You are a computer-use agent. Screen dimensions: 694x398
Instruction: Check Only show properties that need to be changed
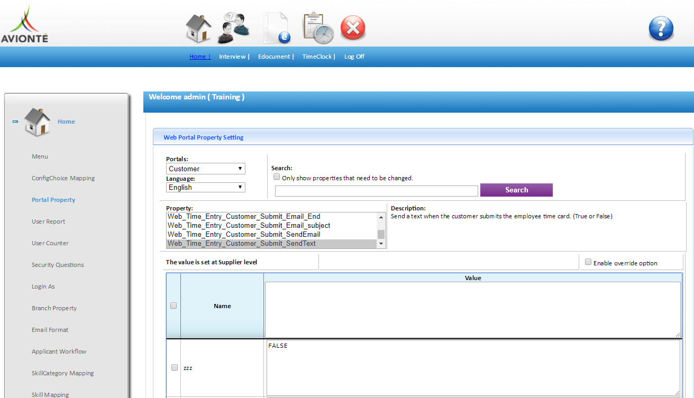click(x=277, y=177)
